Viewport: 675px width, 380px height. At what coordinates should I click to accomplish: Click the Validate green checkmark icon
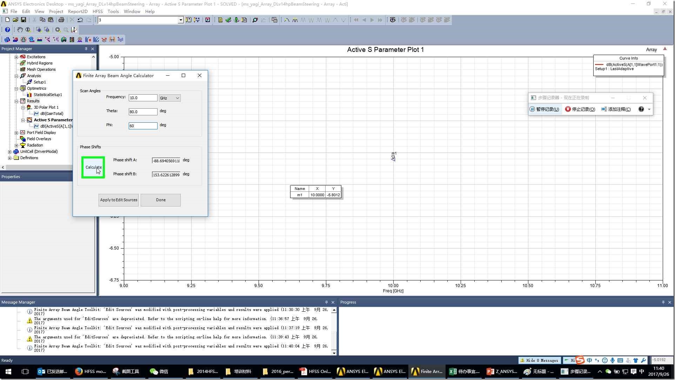[x=228, y=20]
